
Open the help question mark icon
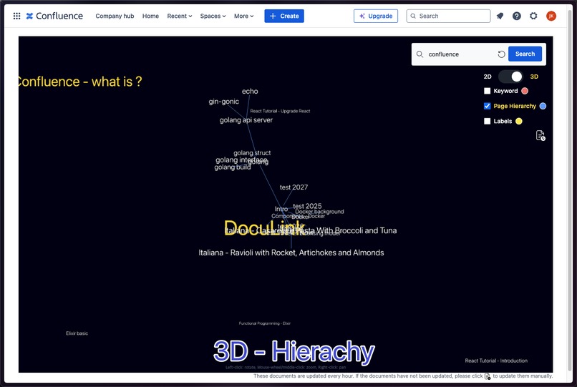(517, 16)
